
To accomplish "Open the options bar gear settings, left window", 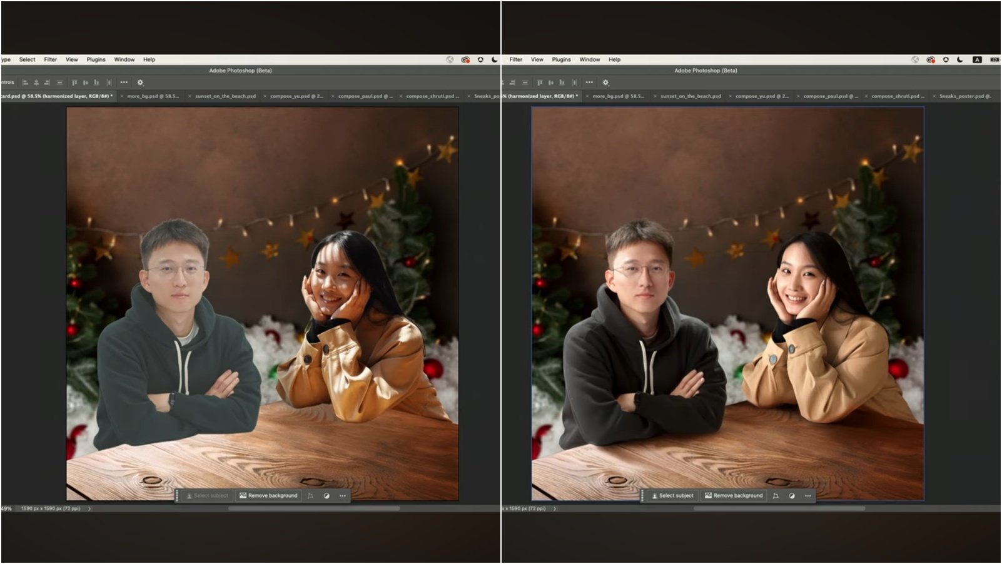I will click(140, 82).
